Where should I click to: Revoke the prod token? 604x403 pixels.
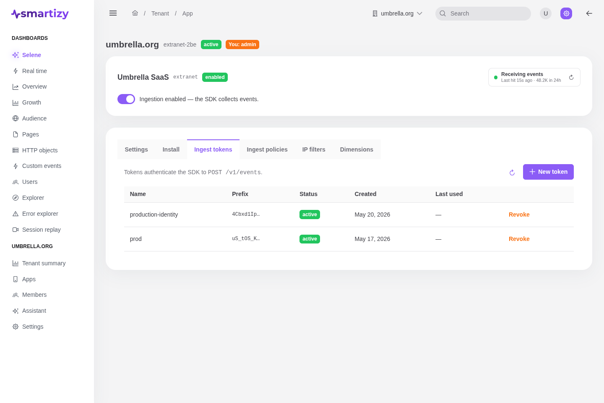tap(519, 239)
